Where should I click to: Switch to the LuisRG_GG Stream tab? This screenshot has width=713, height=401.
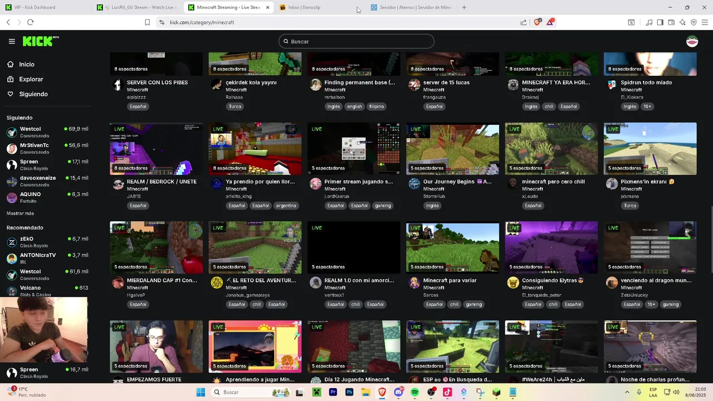136,7
